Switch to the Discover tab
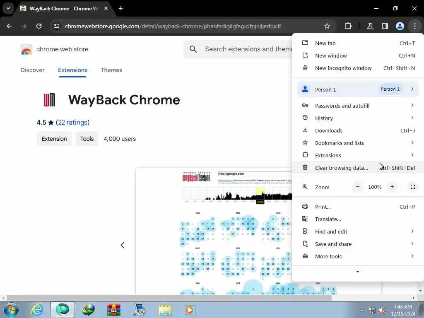The image size is (424, 318). [32, 70]
